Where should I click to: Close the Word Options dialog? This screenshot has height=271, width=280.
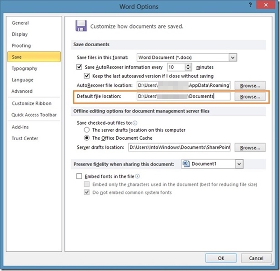pyautogui.click(x=266, y=5)
